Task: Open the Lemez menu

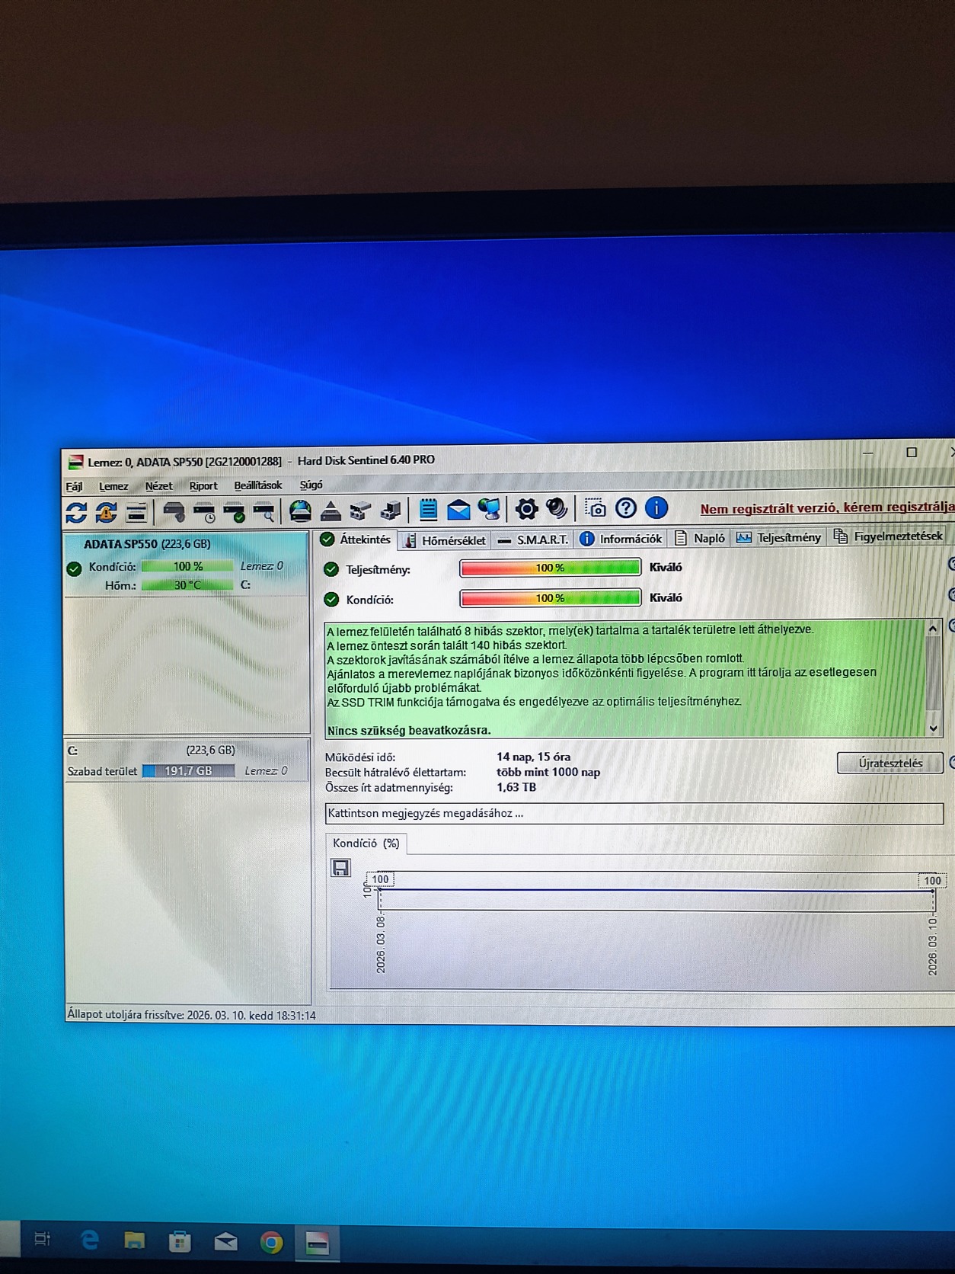Action: [x=113, y=486]
